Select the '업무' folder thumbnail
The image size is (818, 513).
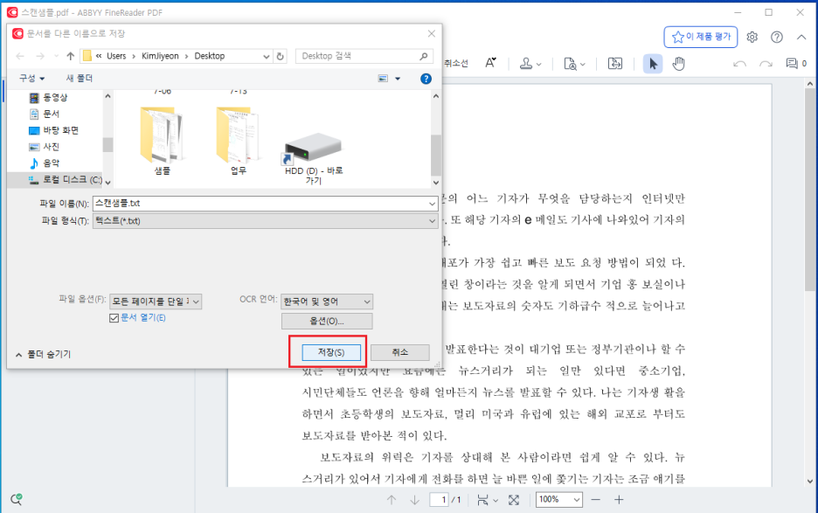click(239, 140)
